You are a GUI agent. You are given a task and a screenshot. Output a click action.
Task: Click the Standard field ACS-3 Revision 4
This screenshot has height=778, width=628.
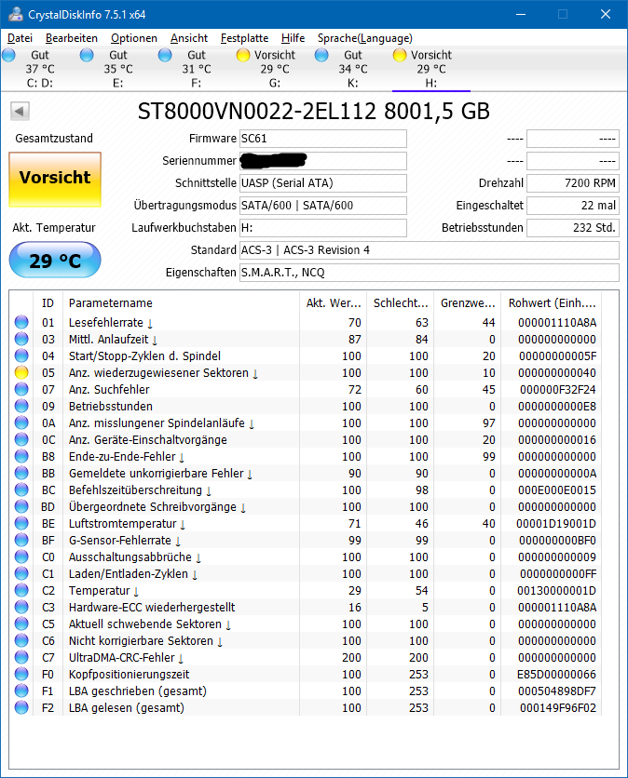(x=430, y=250)
